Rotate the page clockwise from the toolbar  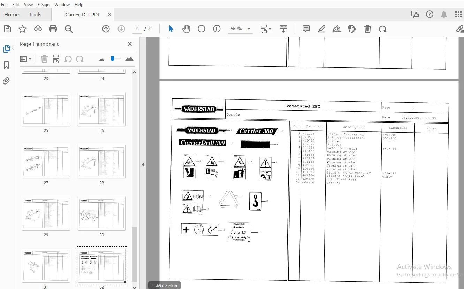tap(383, 29)
